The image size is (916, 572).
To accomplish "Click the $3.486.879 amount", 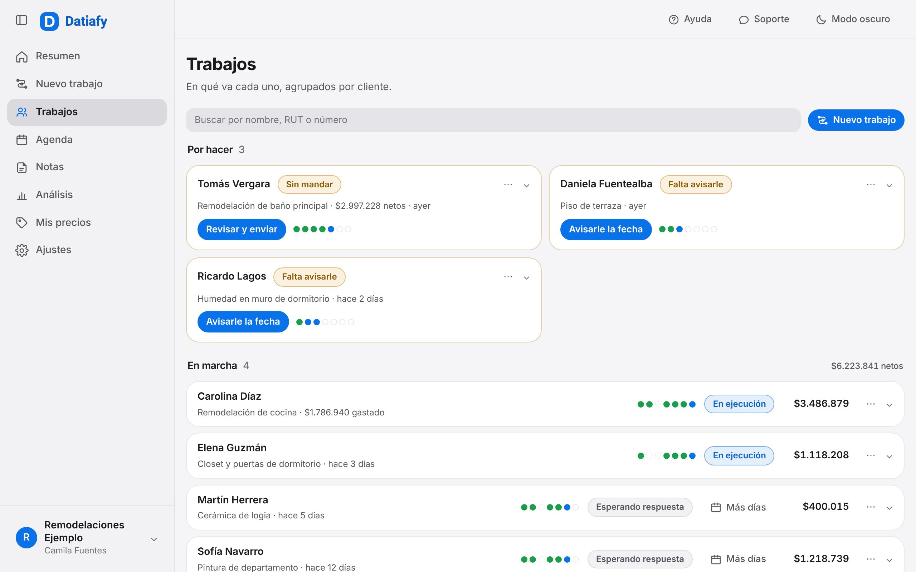I will [821, 404].
